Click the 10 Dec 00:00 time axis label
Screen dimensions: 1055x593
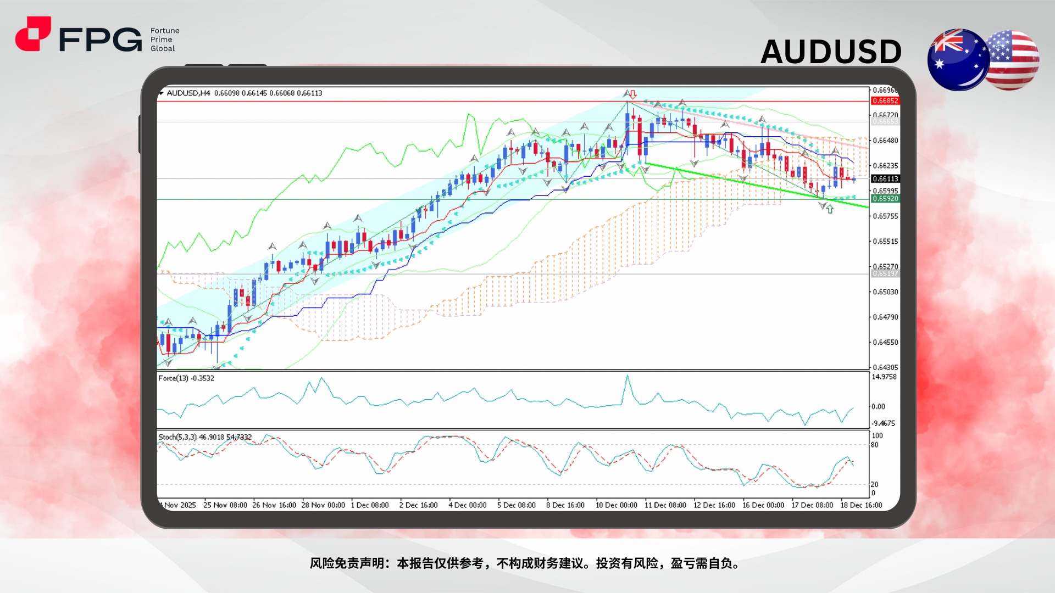(616, 505)
